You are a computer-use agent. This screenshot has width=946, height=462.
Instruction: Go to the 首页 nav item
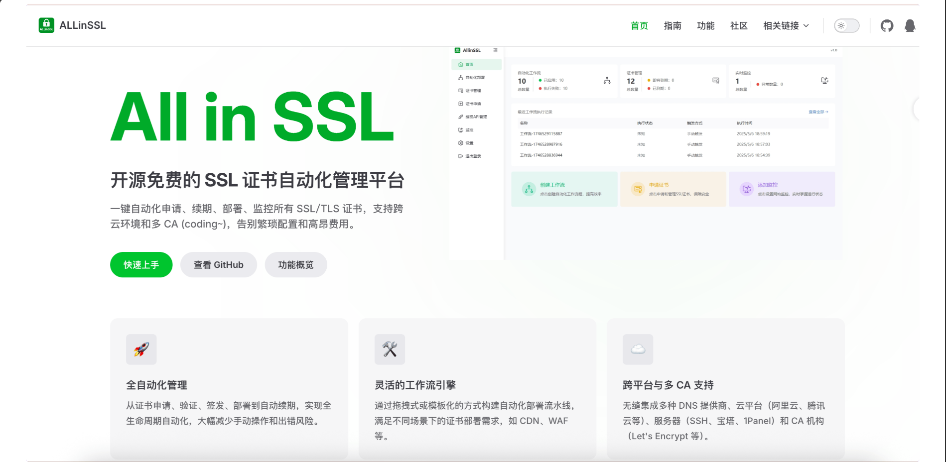click(x=639, y=26)
